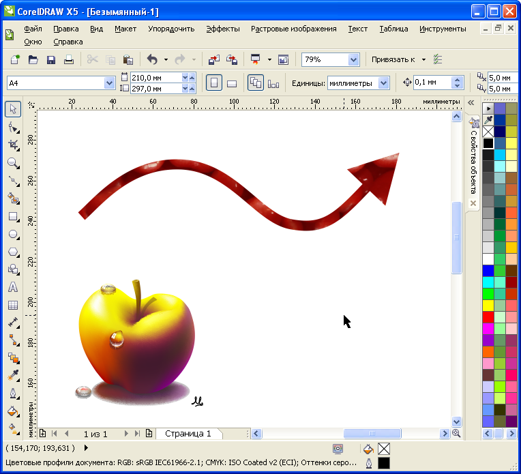The height and width of the screenshot is (474, 521).
Task: Save the document
Action: click(51, 60)
